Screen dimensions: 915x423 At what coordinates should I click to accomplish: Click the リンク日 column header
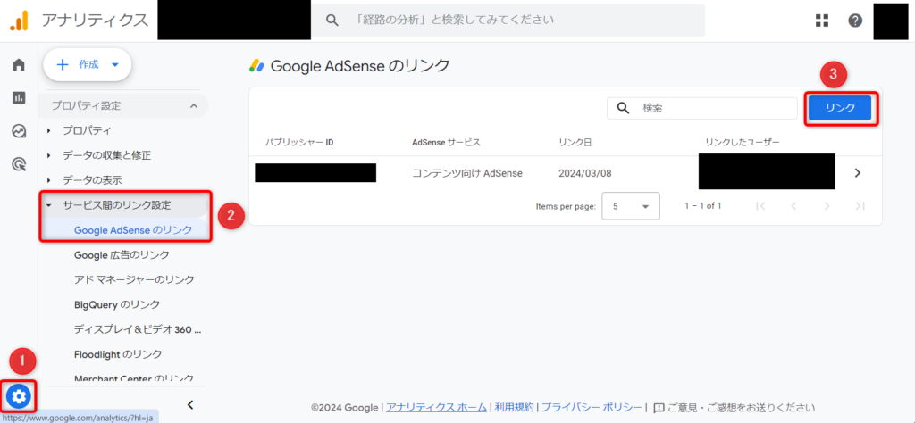point(575,142)
